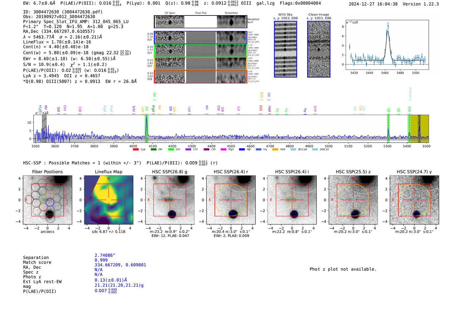
Task: Click the magenta MgII legend swatch
Action: [x=223, y=150]
